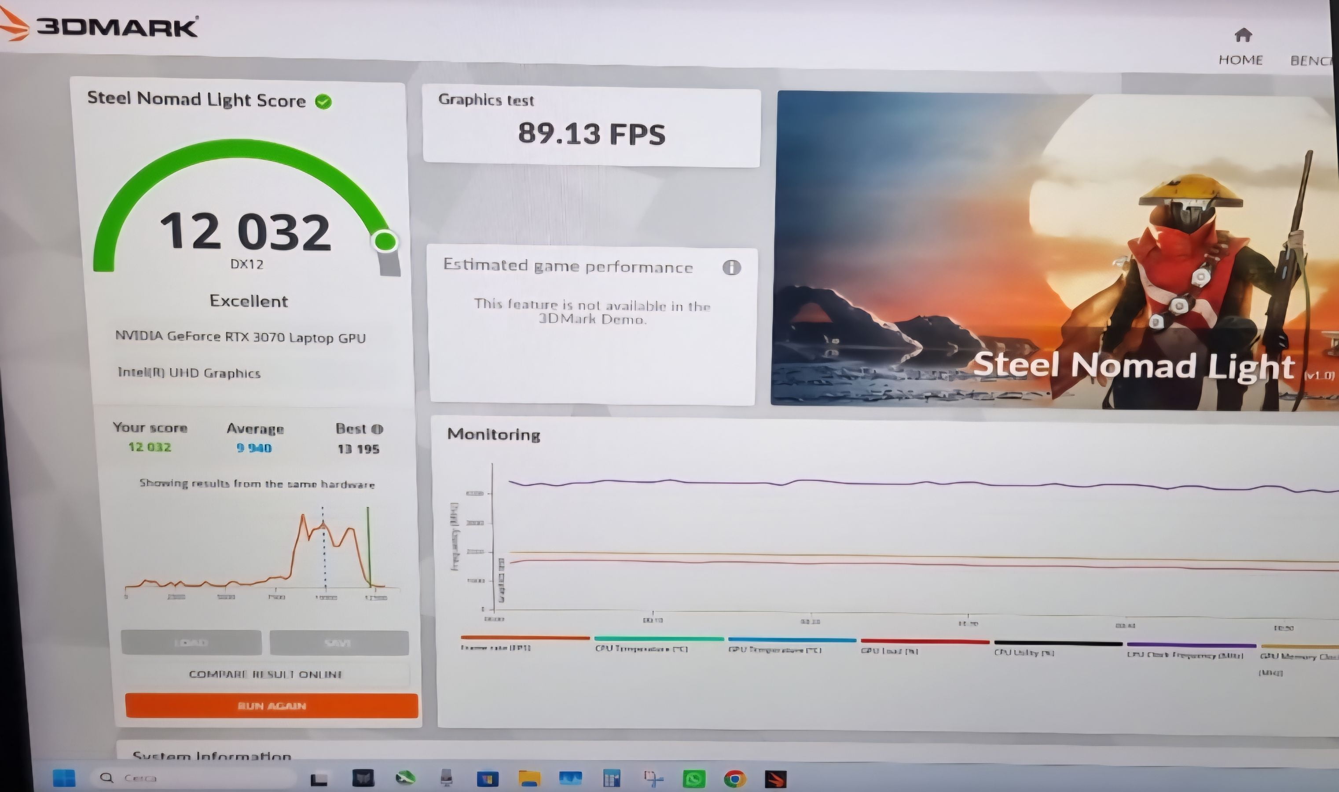Open the blue monitor graph taskbar icon
Screen dimensions: 1339x792
pos(570,778)
